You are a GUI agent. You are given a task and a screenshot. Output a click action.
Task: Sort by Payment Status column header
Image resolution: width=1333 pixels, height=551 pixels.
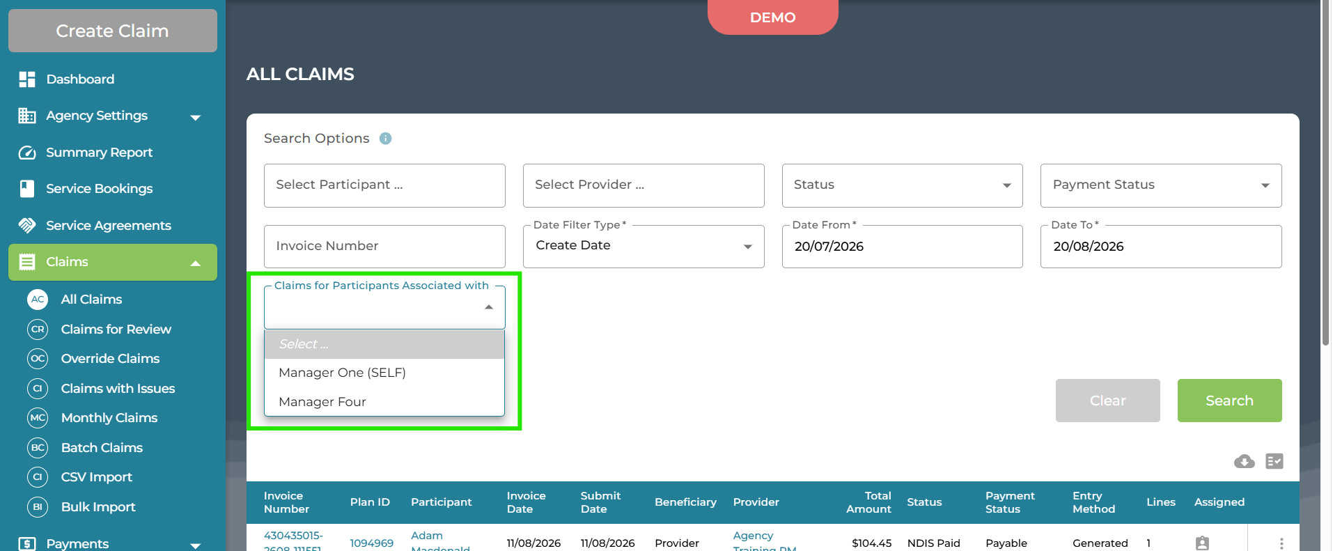[x=1010, y=502]
